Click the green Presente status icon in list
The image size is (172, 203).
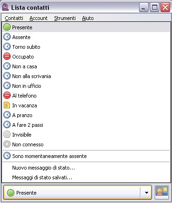click(7, 27)
